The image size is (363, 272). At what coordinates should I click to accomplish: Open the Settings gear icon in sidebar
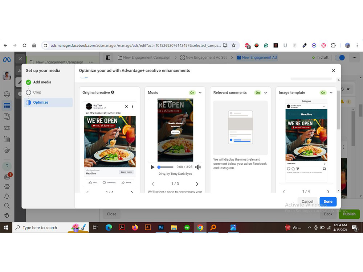[7, 186]
